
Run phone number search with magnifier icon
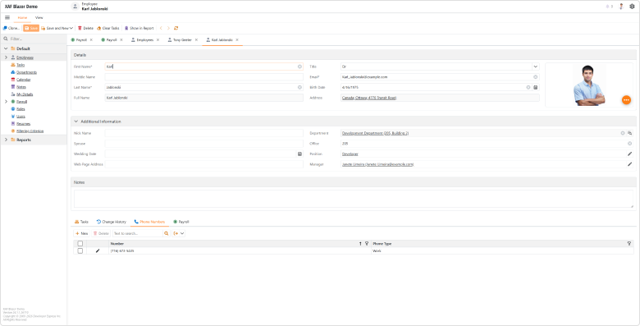166,233
